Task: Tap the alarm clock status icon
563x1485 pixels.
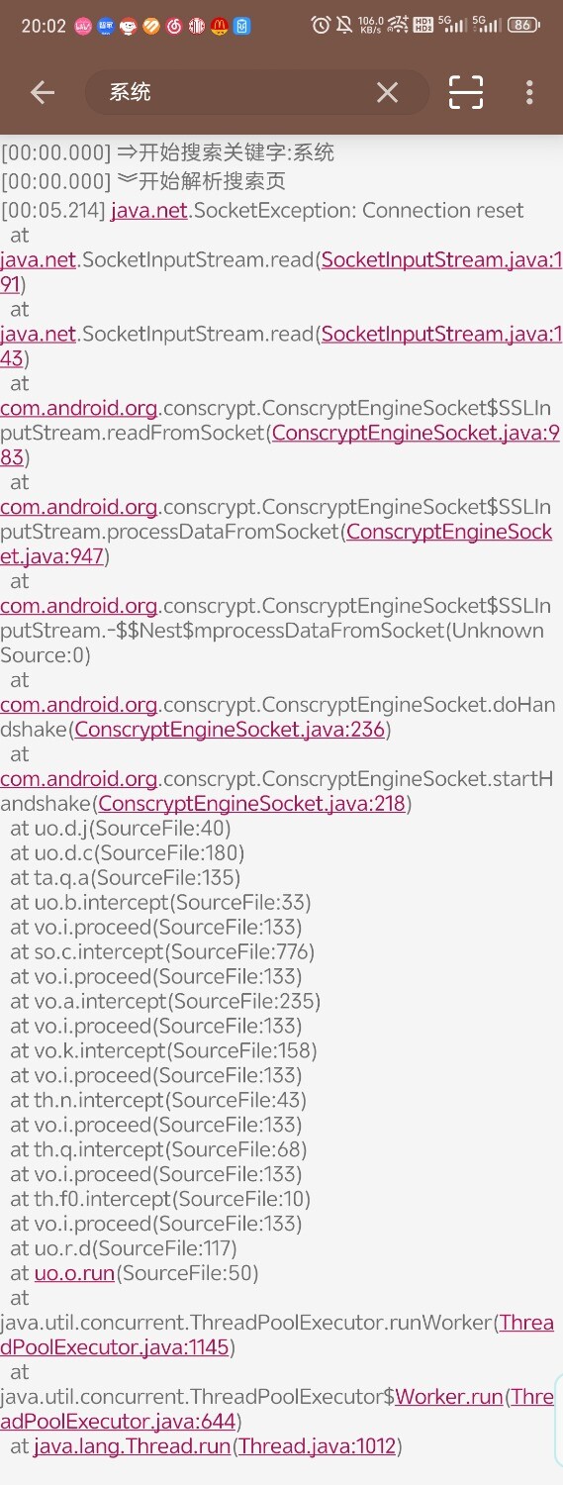Action: coord(321,25)
